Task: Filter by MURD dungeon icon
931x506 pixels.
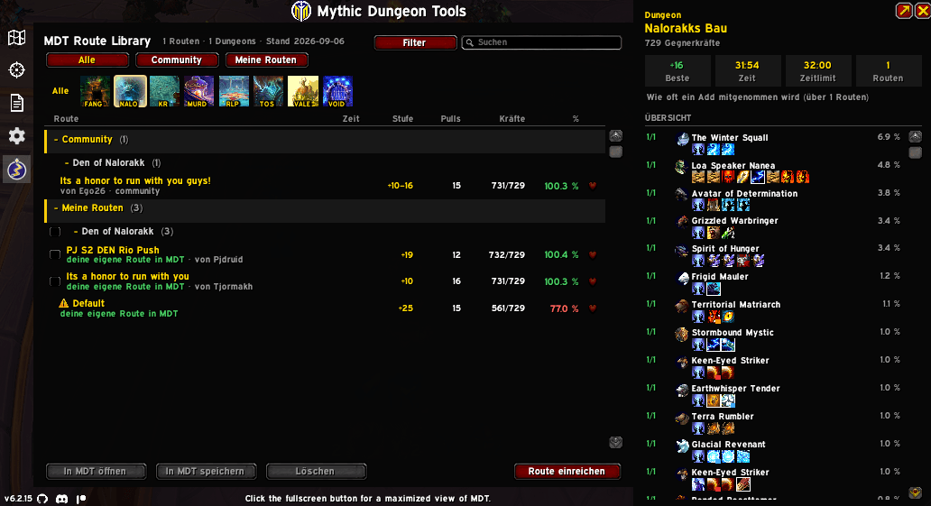Action: coord(198,91)
